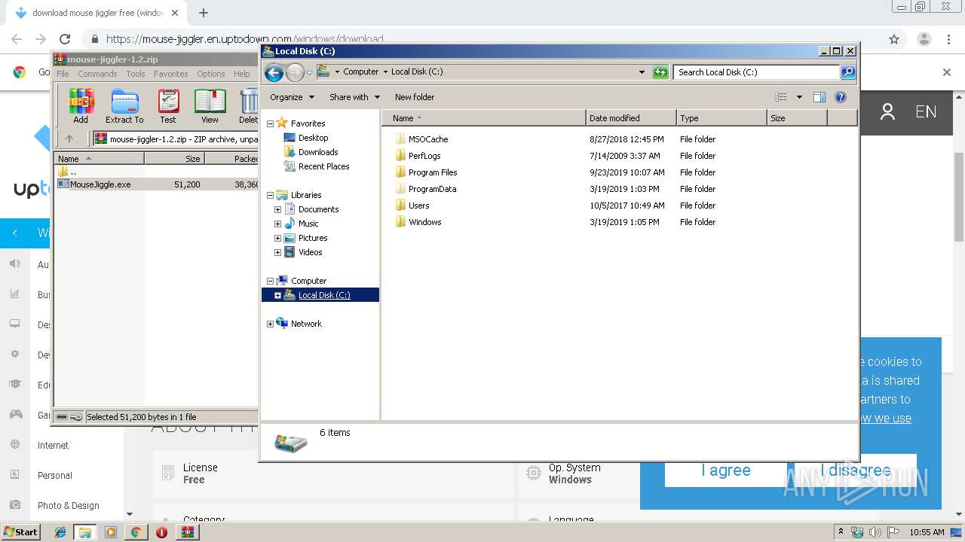This screenshot has height=542, width=965.
Task: Open the Share with dropdown
Action: pyautogui.click(x=354, y=97)
